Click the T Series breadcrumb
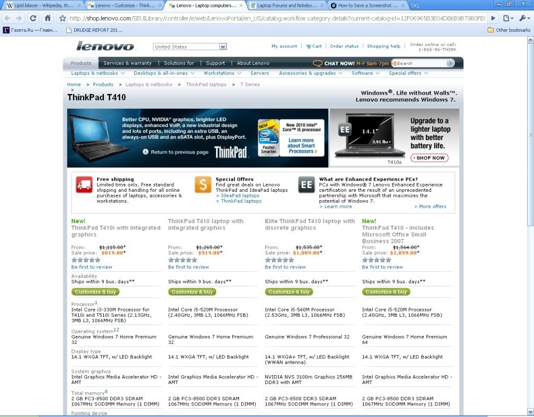This screenshot has height=417, width=534. pyautogui.click(x=250, y=85)
